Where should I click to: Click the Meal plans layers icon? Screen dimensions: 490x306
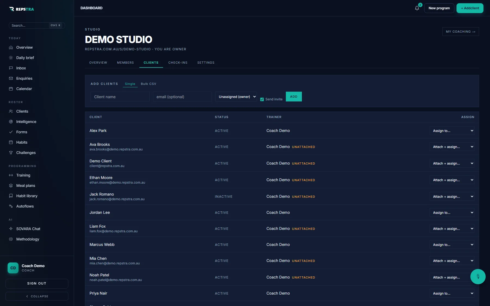[11, 186]
